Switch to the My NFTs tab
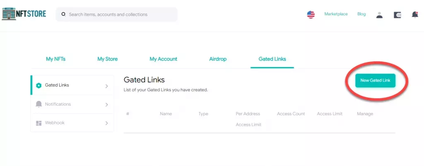The height and width of the screenshot is (166, 424). (55, 59)
